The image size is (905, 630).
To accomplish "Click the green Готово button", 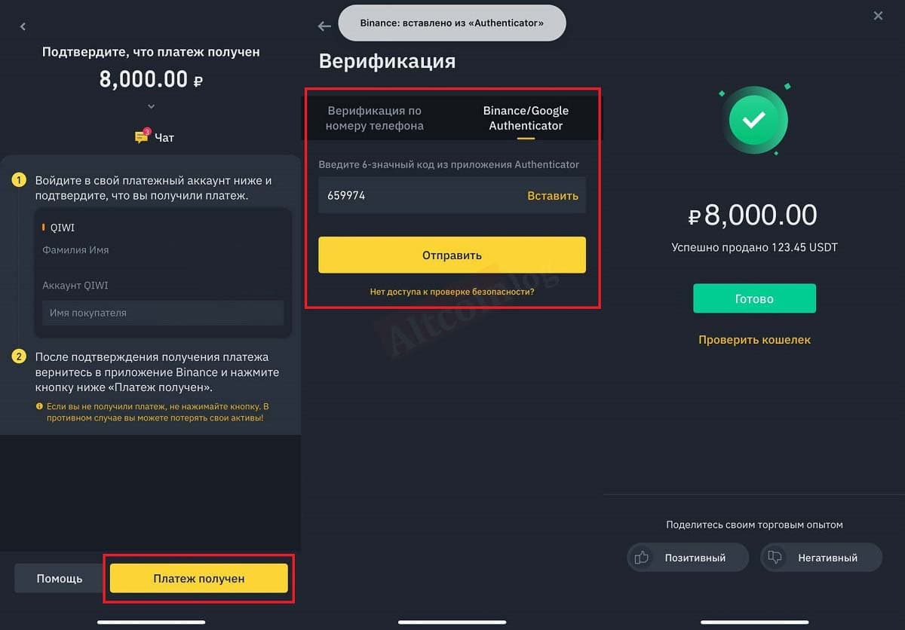I will (x=754, y=298).
